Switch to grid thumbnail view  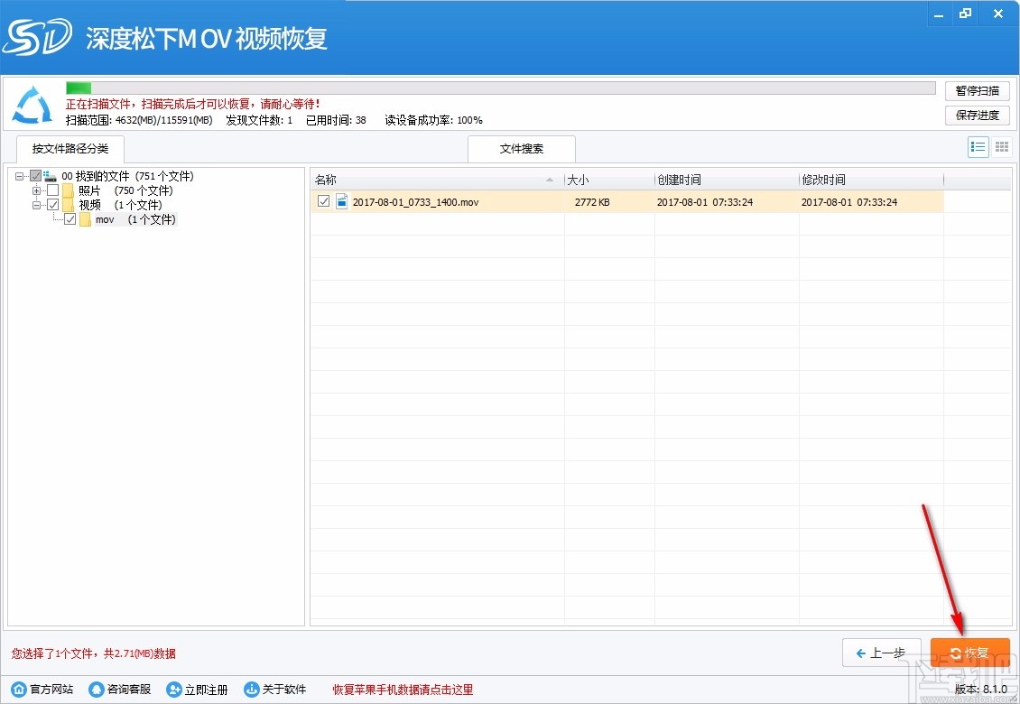1000,146
